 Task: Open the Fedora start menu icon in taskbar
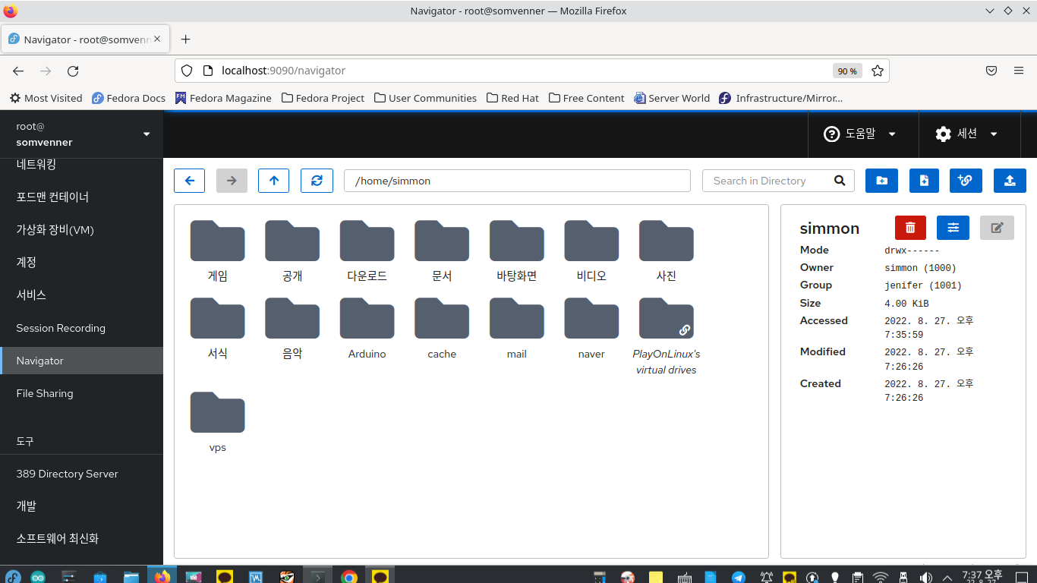(13, 577)
